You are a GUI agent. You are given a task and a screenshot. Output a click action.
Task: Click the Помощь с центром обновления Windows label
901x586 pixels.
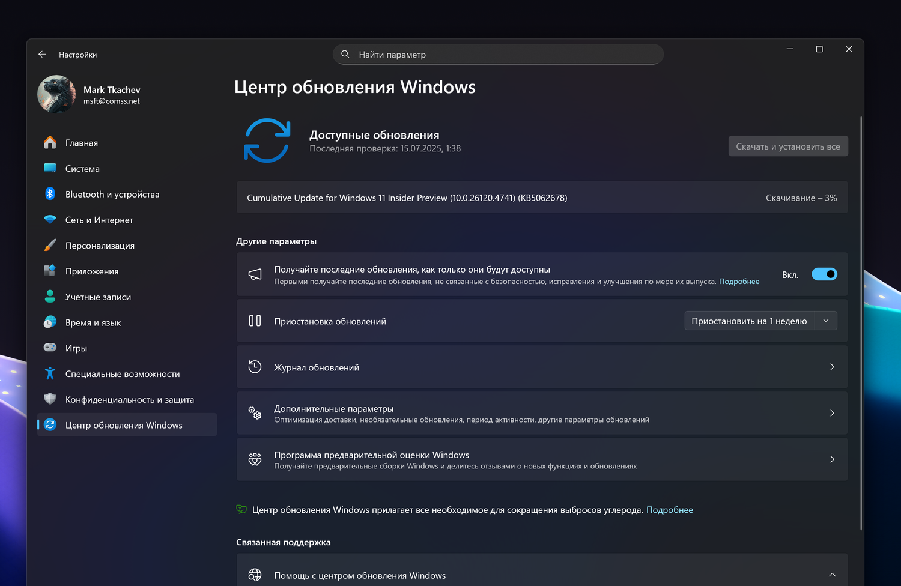point(360,576)
